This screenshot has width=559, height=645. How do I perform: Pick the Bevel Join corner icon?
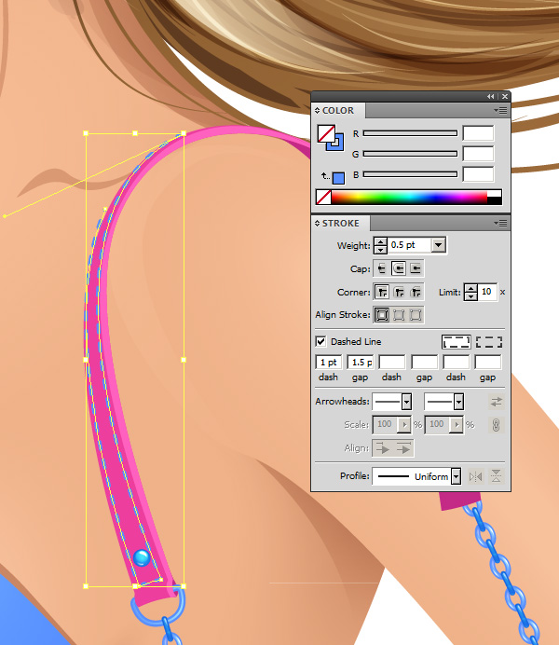(416, 292)
